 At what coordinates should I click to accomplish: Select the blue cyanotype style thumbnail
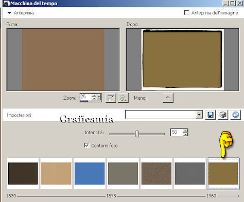pos(90,173)
